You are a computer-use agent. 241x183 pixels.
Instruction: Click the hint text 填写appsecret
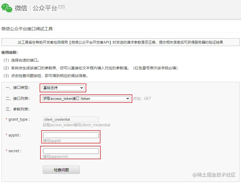click(55, 157)
